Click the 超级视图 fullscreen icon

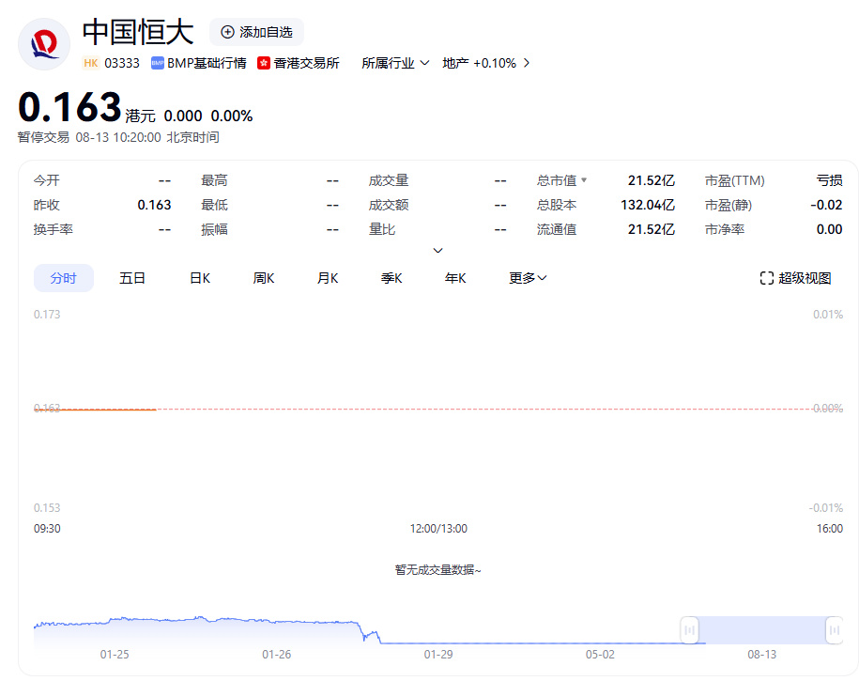click(766, 278)
